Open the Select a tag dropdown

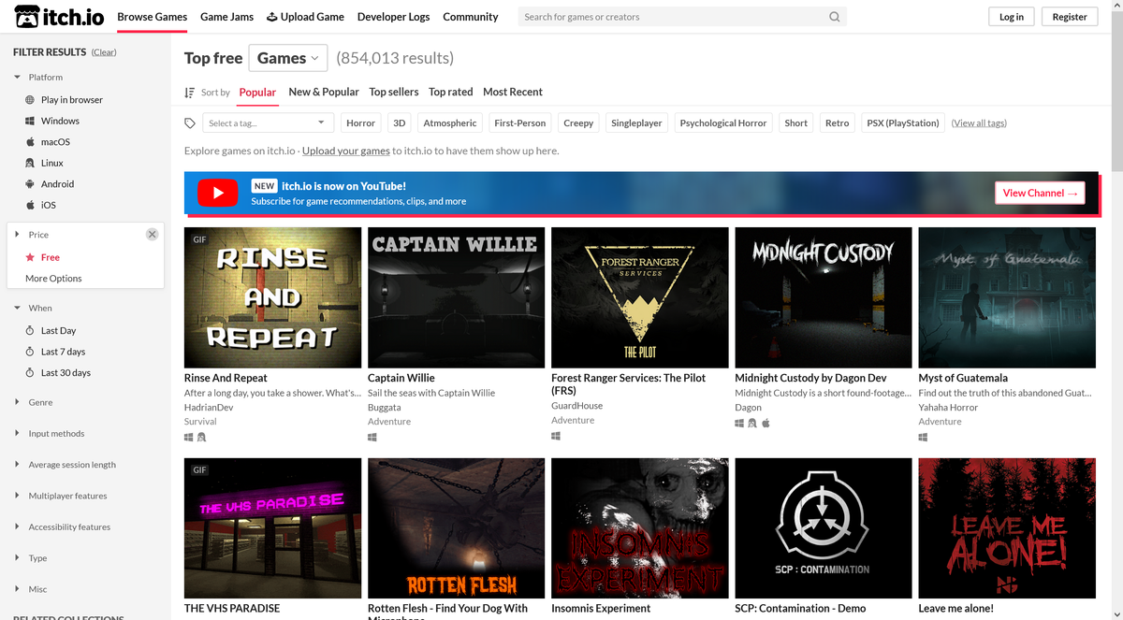click(x=269, y=123)
